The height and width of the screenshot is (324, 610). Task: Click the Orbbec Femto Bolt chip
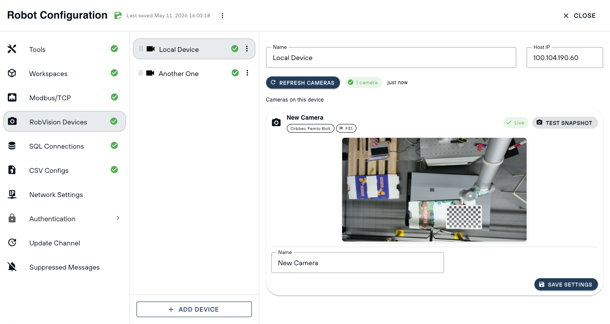pos(311,128)
